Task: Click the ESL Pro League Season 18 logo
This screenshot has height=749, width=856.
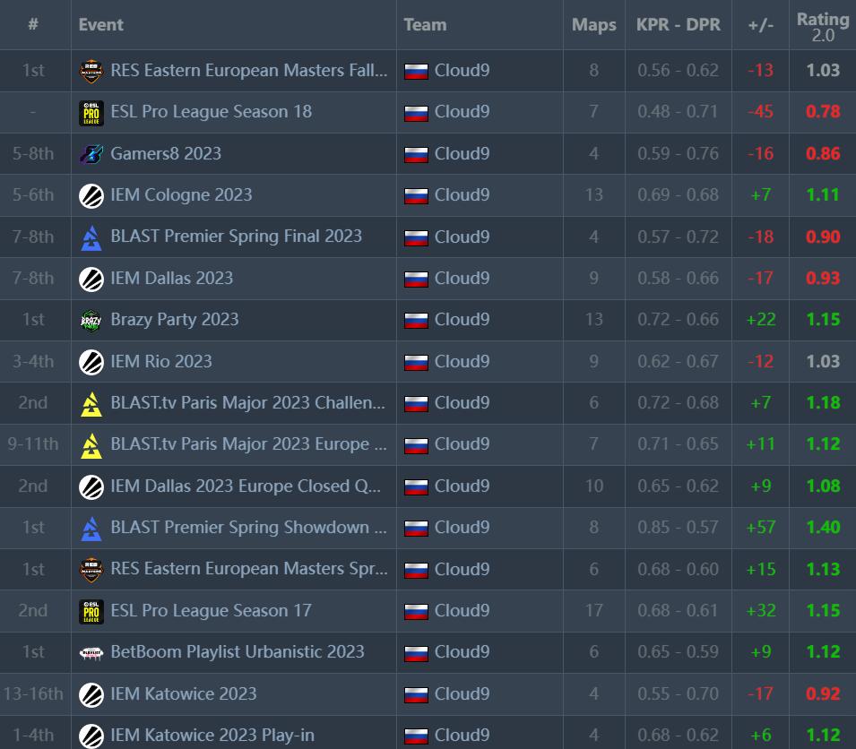Action: tap(91, 112)
